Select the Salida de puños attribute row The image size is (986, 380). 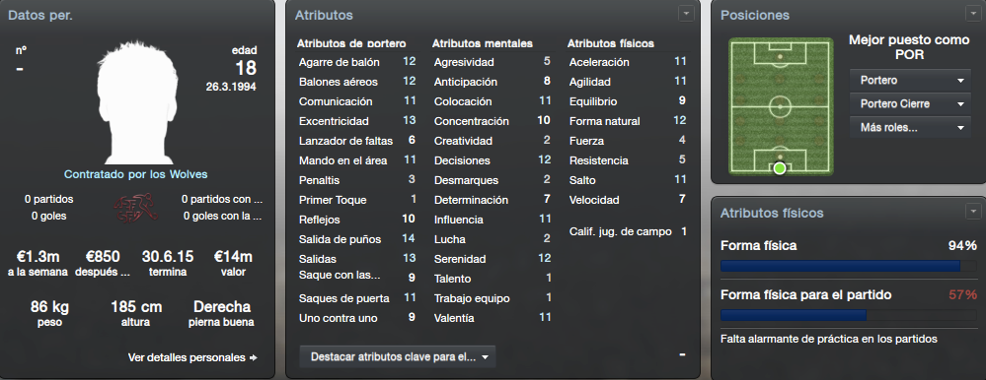pyautogui.click(x=357, y=239)
